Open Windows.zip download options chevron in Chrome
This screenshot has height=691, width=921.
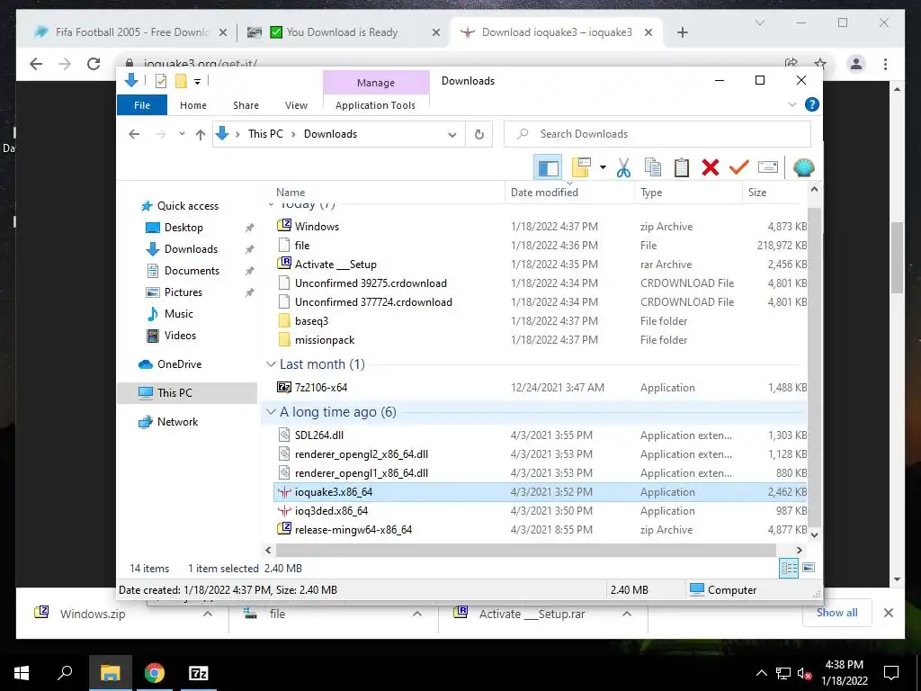(x=208, y=614)
